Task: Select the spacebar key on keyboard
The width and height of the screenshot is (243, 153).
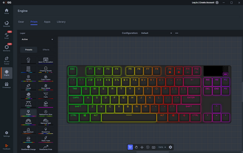Action: click(129, 117)
